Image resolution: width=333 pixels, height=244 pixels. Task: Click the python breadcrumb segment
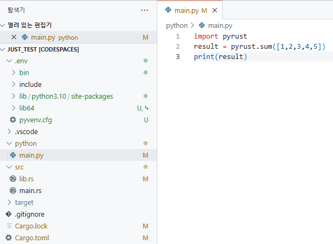[x=177, y=25]
